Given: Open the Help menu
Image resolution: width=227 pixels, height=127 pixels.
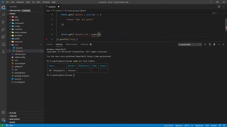Looking at the screenshot, I should (x=54, y=2).
